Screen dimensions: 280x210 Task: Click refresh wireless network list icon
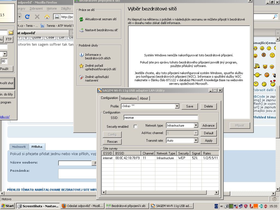tap(81, 19)
